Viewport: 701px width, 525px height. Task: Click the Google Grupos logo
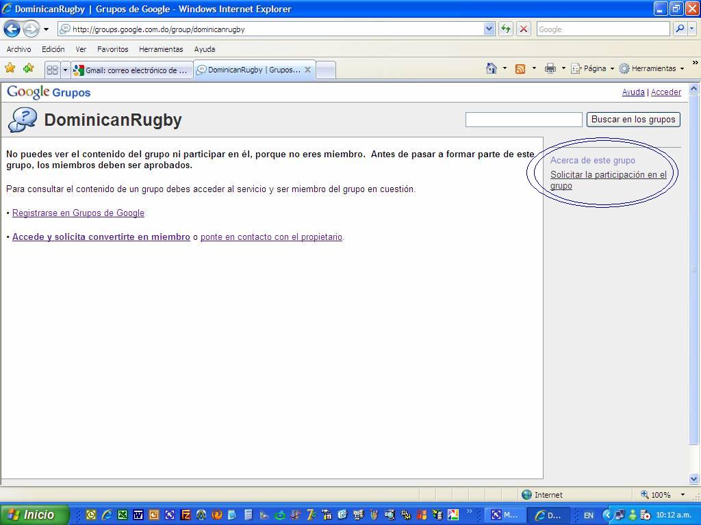[49, 92]
